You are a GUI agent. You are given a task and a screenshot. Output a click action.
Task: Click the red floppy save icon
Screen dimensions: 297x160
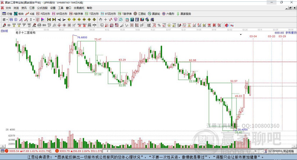point(142,20)
